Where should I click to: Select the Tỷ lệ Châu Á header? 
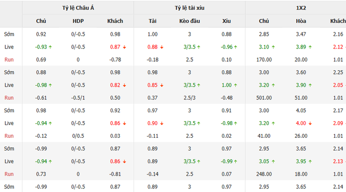[x=78, y=8]
